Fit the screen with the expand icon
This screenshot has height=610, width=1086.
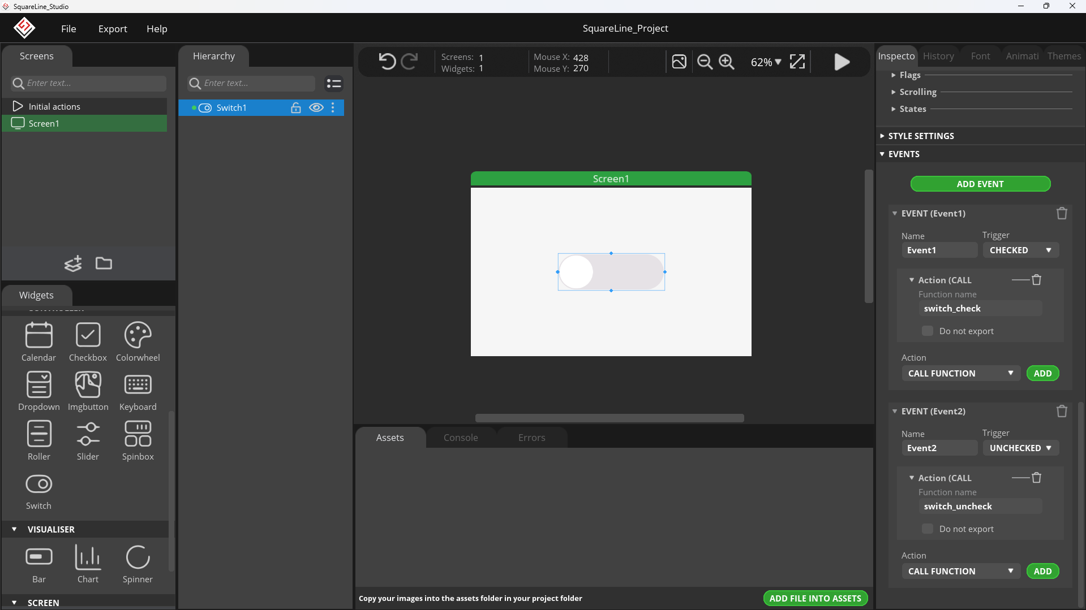click(x=797, y=62)
